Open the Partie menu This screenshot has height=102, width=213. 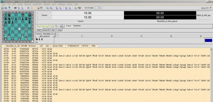tap(20, 4)
